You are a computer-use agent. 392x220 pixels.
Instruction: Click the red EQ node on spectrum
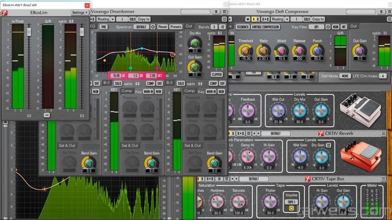click(x=172, y=54)
